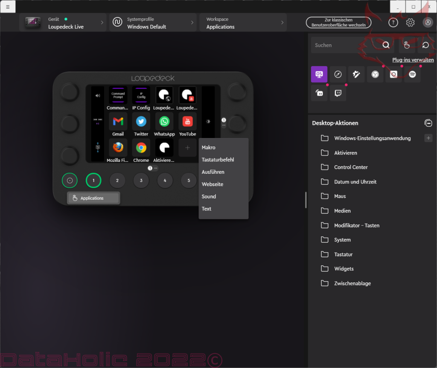This screenshot has width=437, height=368.
Task: Select round page button 4
Action: point(165,181)
